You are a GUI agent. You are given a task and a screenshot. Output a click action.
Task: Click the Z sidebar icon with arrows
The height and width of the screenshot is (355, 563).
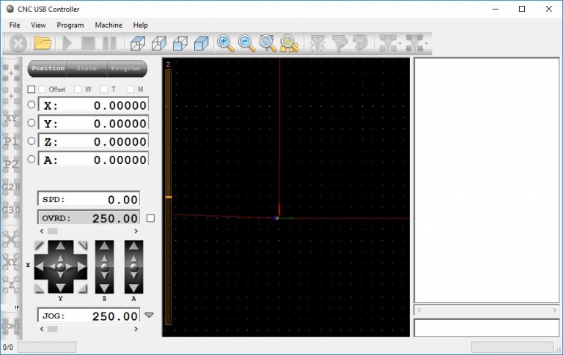[x=12, y=285]
